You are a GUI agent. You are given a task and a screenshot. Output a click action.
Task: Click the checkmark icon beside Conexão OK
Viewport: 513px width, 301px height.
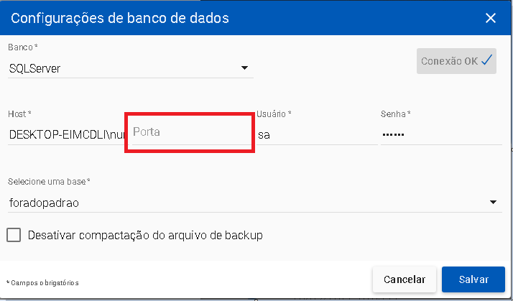[x=488, y=61]
